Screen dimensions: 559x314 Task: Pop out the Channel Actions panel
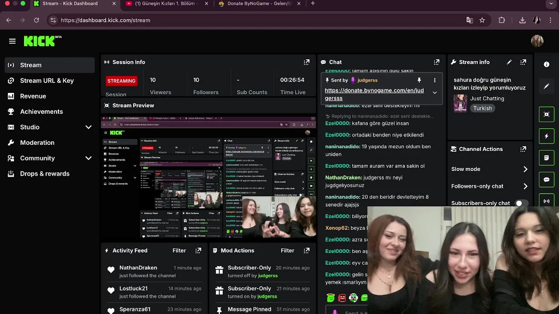coord(523,149)
